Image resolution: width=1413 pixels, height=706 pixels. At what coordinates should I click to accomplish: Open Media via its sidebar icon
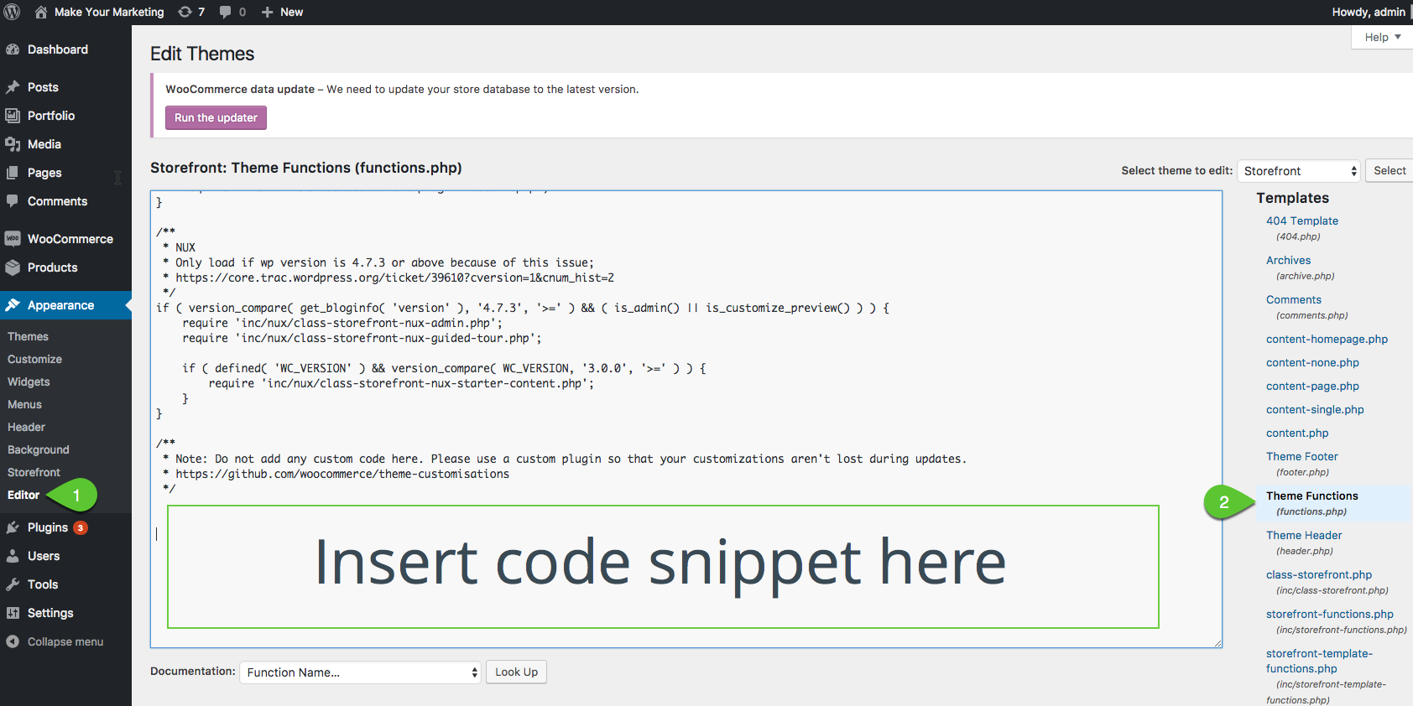(13, 144)
